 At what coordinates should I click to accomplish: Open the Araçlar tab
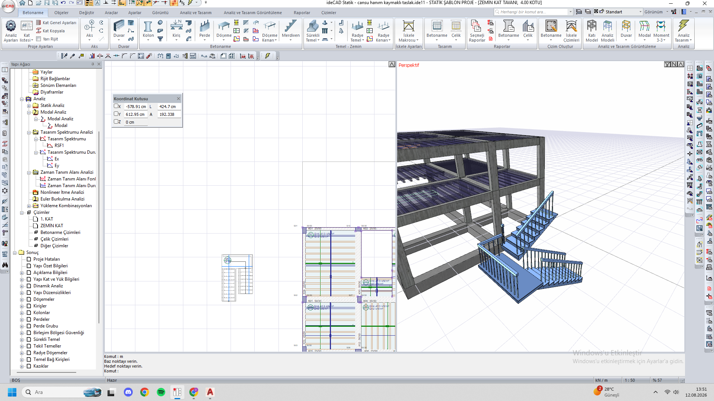(111, 13)
